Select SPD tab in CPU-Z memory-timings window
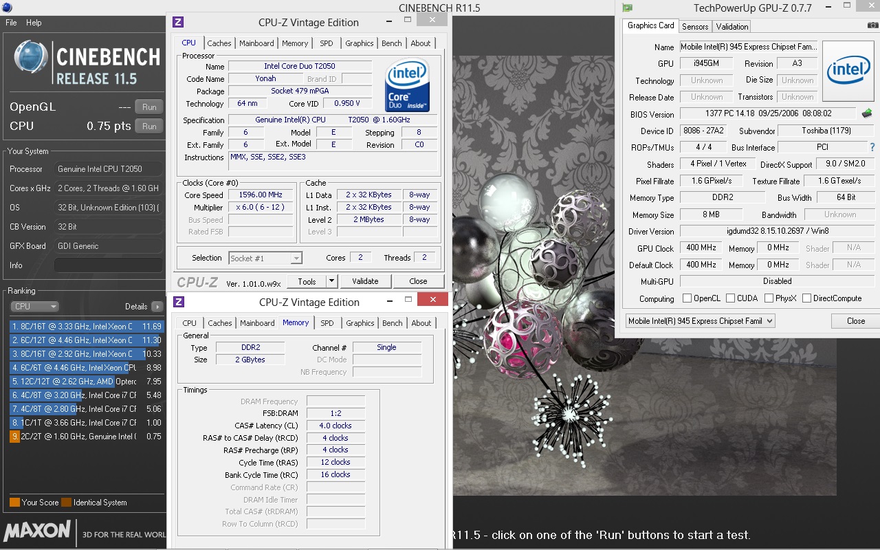This screenshot has height=550, width=880. [x=327, y=323]
